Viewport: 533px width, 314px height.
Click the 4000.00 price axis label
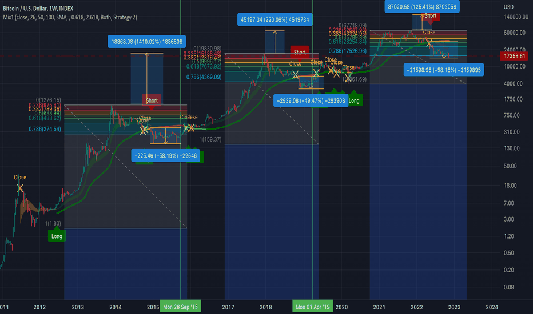click(x=514, y=83)
